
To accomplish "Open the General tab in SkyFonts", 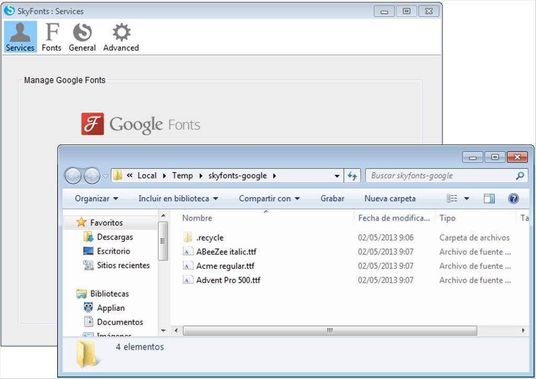I will [82, 37].
